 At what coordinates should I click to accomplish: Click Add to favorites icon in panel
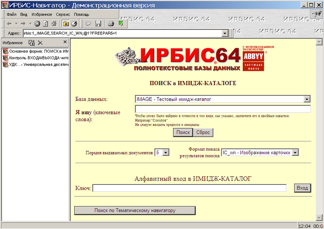31,43
